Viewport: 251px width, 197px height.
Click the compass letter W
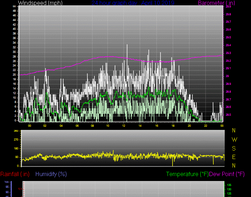click(234, 140)
